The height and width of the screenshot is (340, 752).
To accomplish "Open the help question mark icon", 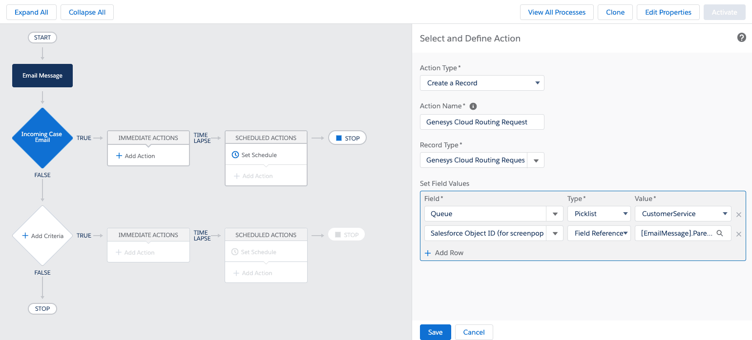I will 741,38.
